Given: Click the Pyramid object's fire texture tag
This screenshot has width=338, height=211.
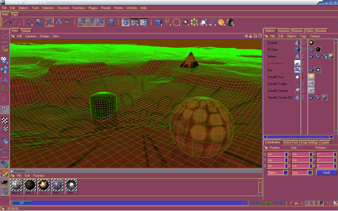Looking at the screenshot, I should click(311, 42).
